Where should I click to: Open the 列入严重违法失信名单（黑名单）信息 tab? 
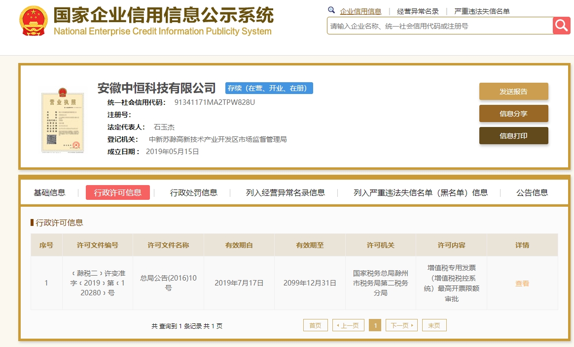421,192
